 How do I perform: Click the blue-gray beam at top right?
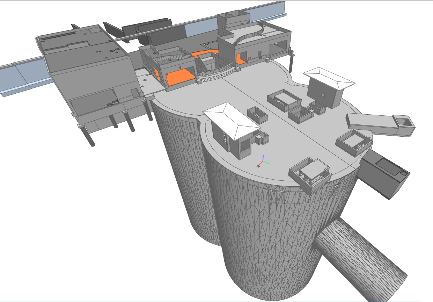pos(269,13)
